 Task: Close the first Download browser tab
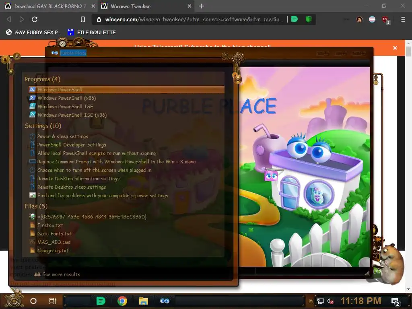click(x=93, y=6)
